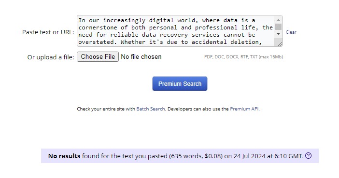Screen dimensions: 339x178
Task: Click the Choose File button
Action: [x=98, y=56]
